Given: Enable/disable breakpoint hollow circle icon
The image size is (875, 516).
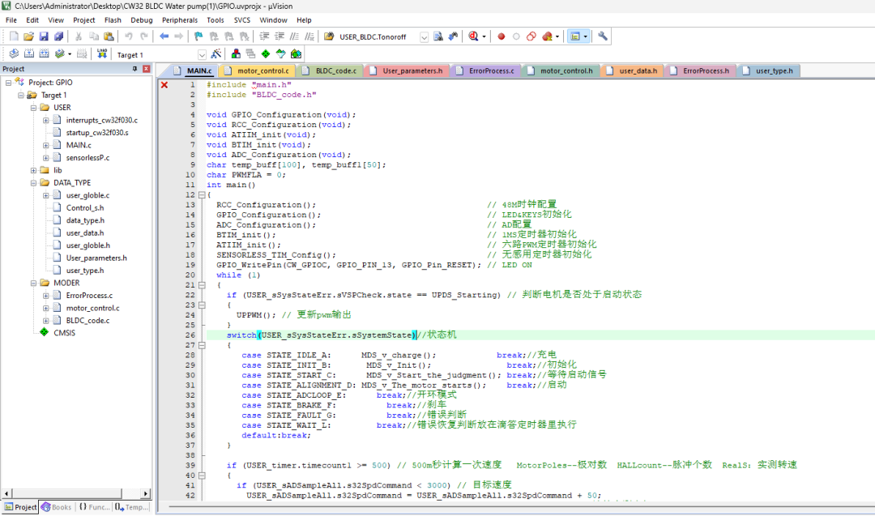Looking at the screenshot, I should click(x=516, y=36).
